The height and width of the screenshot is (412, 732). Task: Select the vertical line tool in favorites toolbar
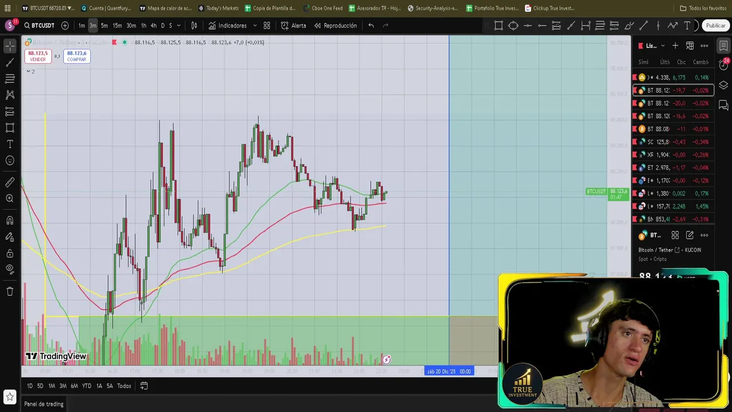pos(658,26)
